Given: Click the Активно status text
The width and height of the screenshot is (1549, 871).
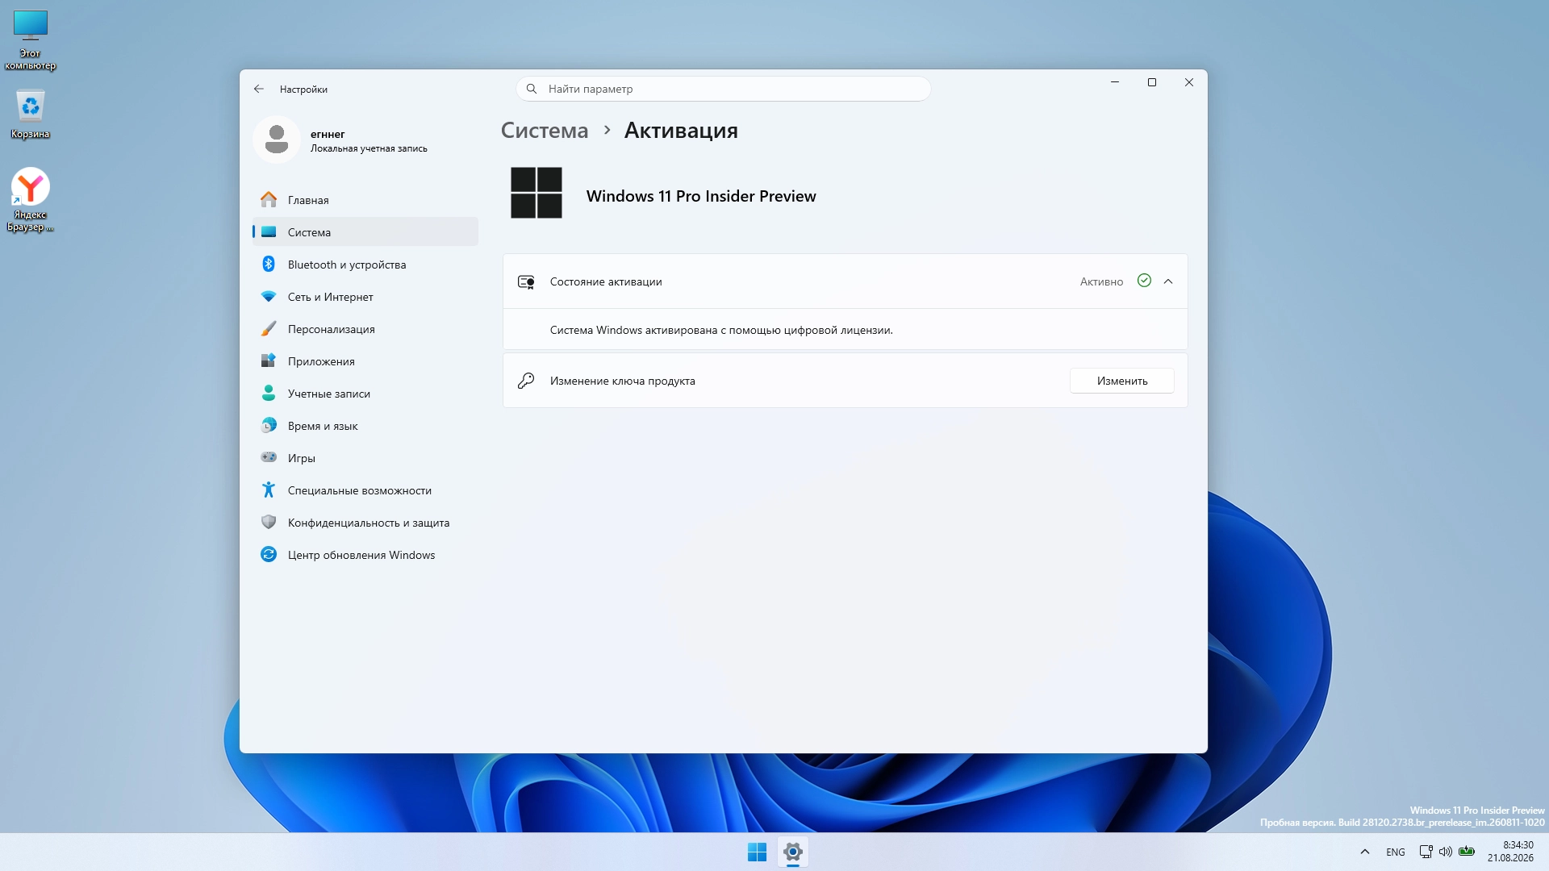Looking at the screenshot, I should click(1101, 281).
